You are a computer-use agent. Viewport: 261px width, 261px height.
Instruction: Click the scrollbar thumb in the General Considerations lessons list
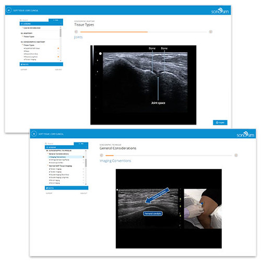click(x=86, y=163)
